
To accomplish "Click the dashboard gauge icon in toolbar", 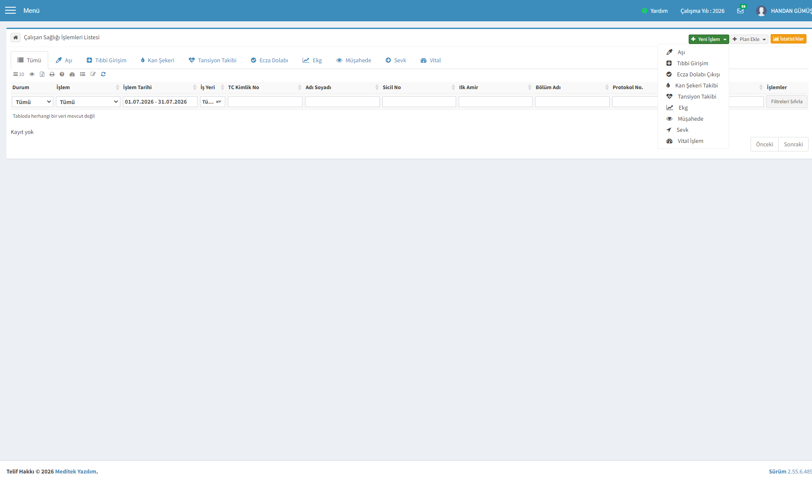I will coord(72,74).
